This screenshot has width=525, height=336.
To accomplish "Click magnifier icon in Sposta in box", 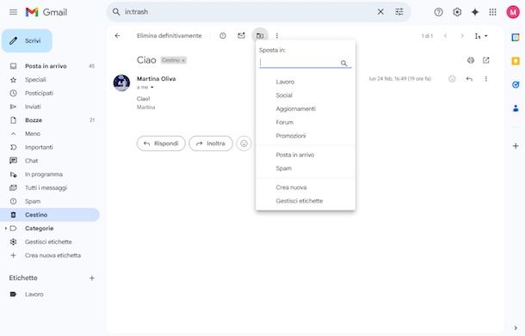I will point(344,64).
